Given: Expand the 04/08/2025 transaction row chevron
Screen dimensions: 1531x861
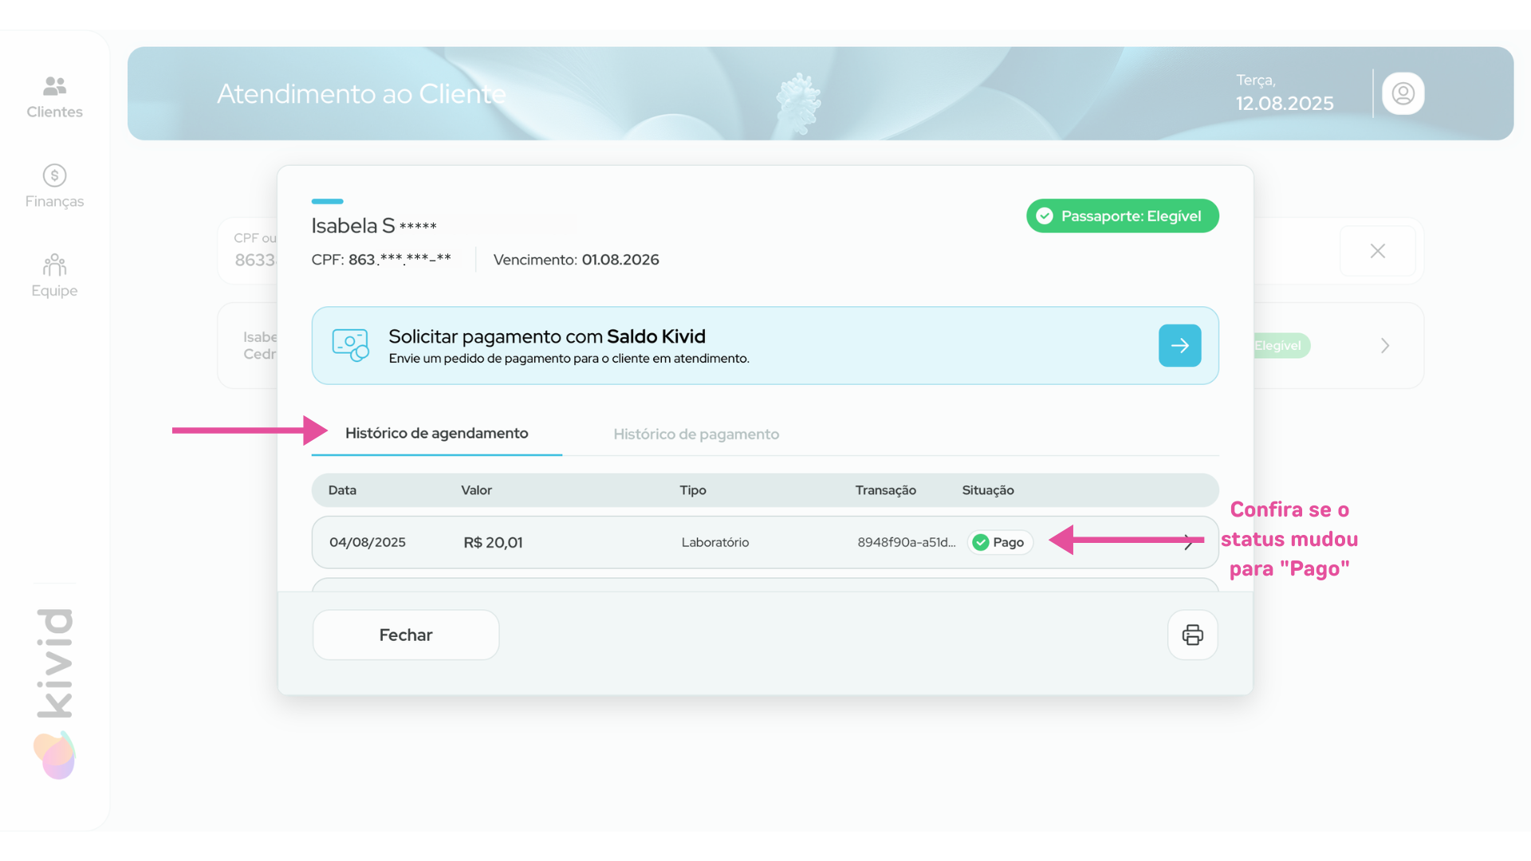Looking at the screenshot, I should [1189, 542].
